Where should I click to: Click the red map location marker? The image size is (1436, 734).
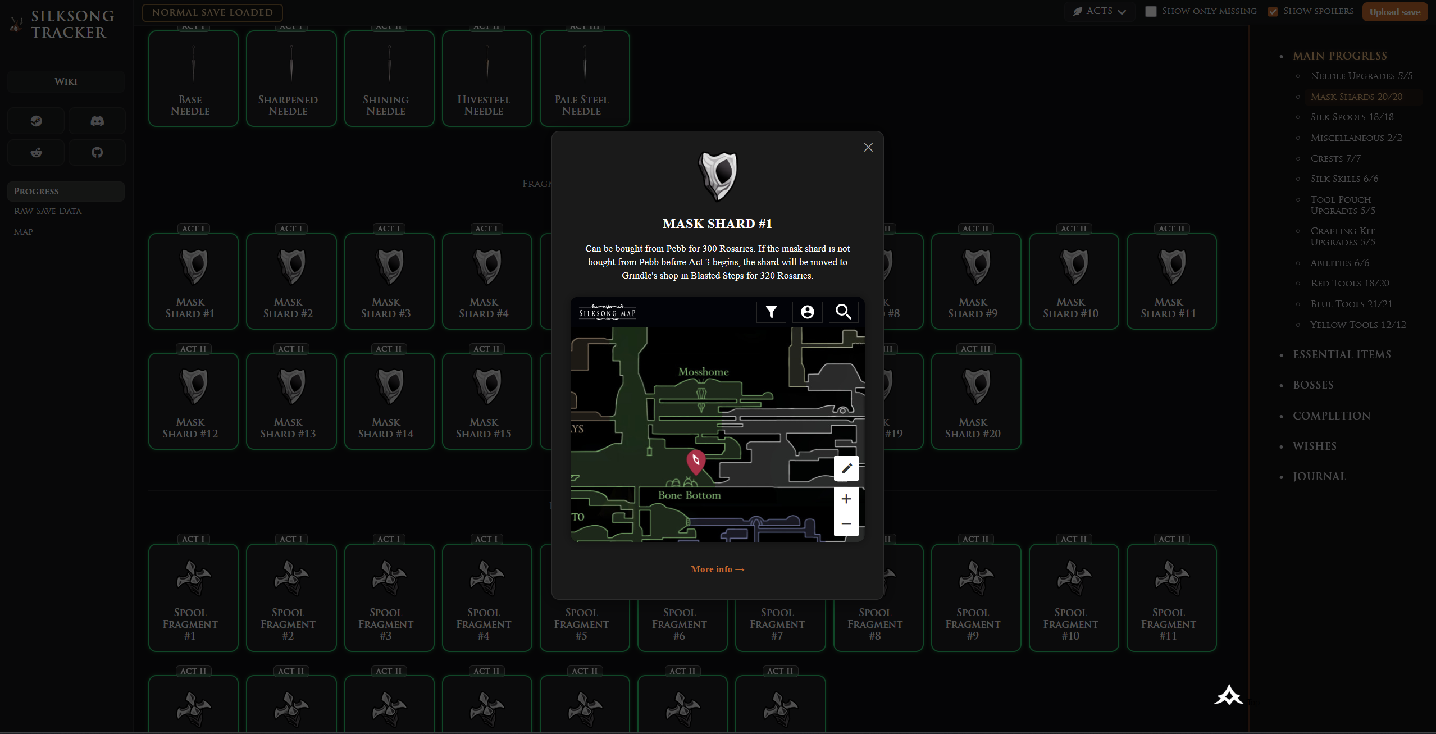(x=696, y=461)
